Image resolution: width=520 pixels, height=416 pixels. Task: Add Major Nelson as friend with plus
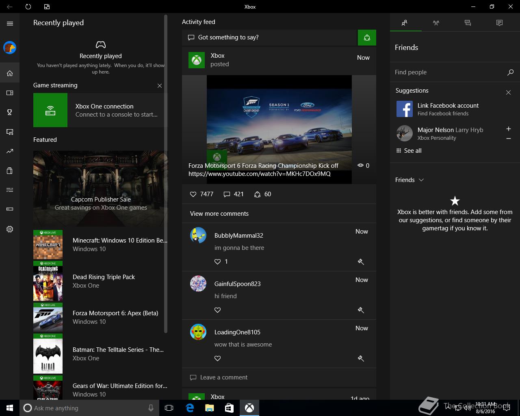tap(509, 129)
